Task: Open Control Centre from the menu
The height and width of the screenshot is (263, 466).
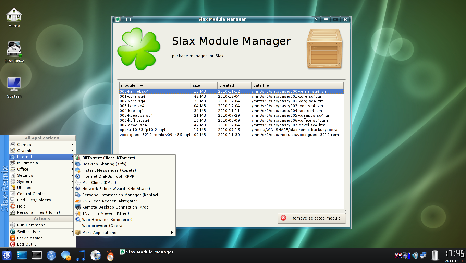Action: (42, 194)
